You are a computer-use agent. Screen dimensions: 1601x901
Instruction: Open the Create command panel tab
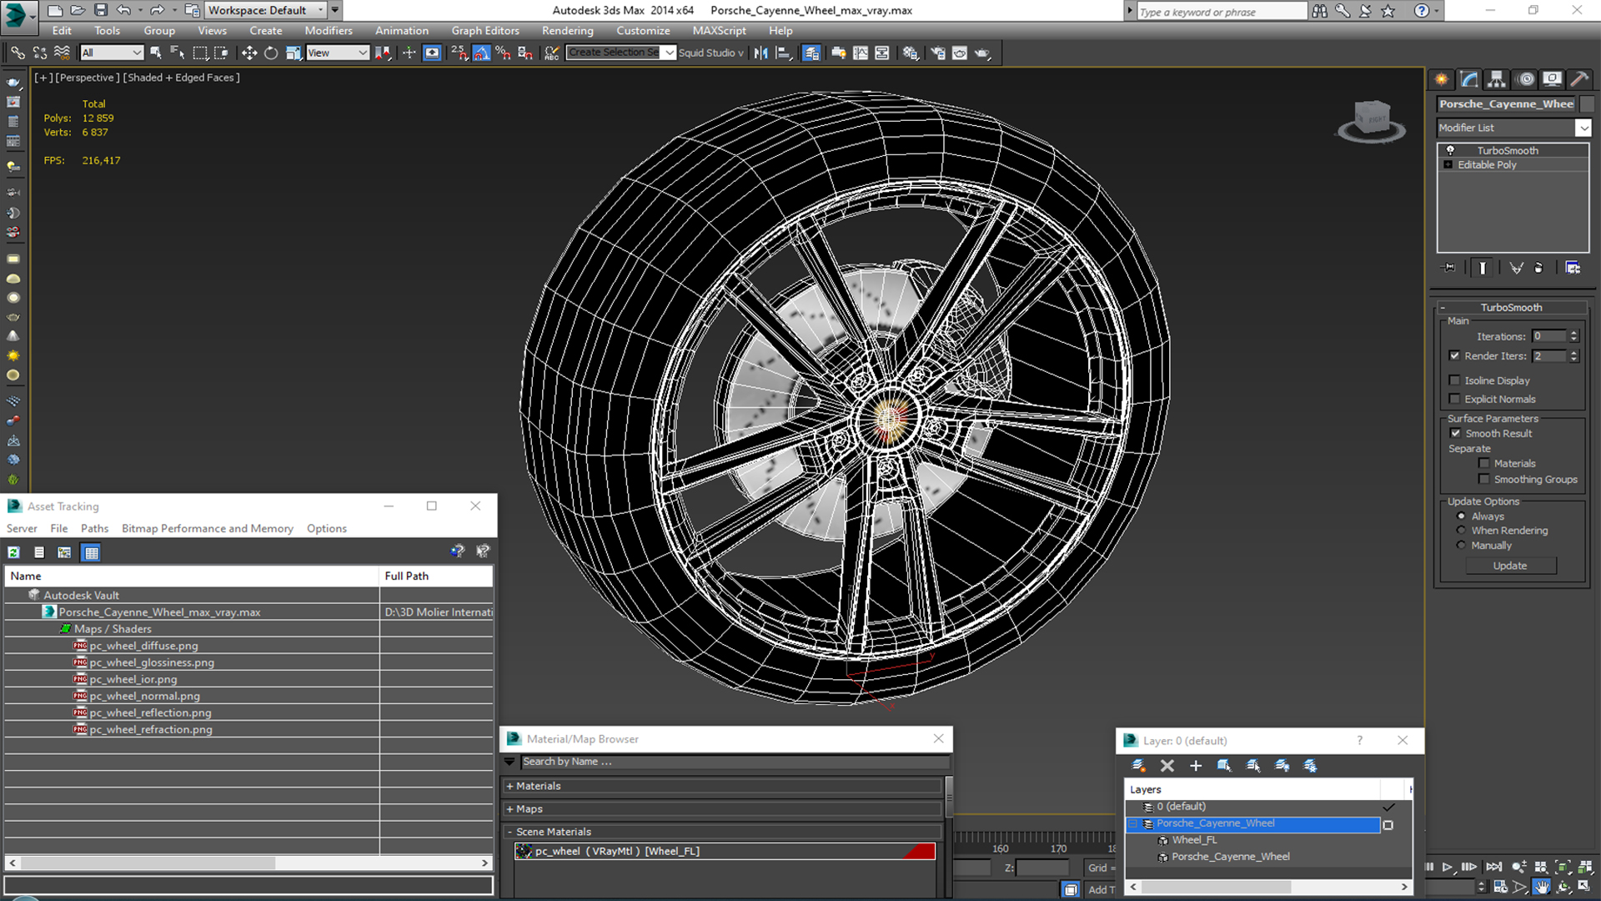click(x=1441, y=79)
